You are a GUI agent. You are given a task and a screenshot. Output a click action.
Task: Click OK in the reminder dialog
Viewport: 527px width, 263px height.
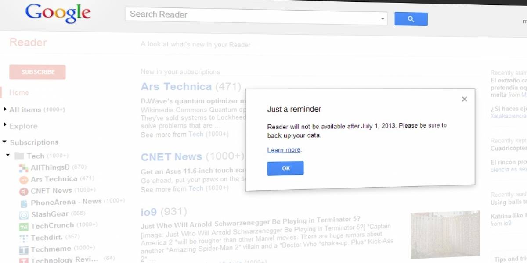(285, 168)
